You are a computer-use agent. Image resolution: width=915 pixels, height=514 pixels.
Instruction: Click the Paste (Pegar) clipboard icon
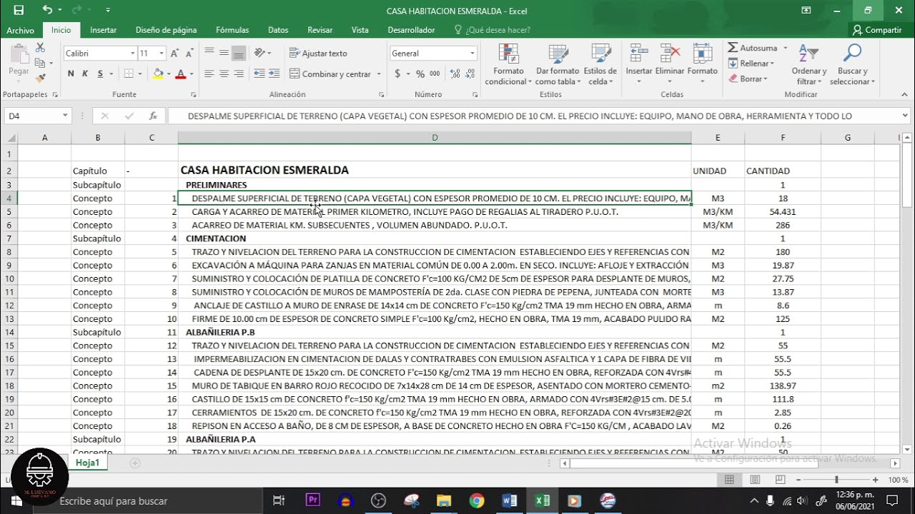(x=19, y=61)
